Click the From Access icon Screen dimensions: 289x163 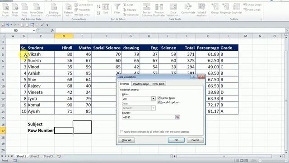(x=5, y=10)
